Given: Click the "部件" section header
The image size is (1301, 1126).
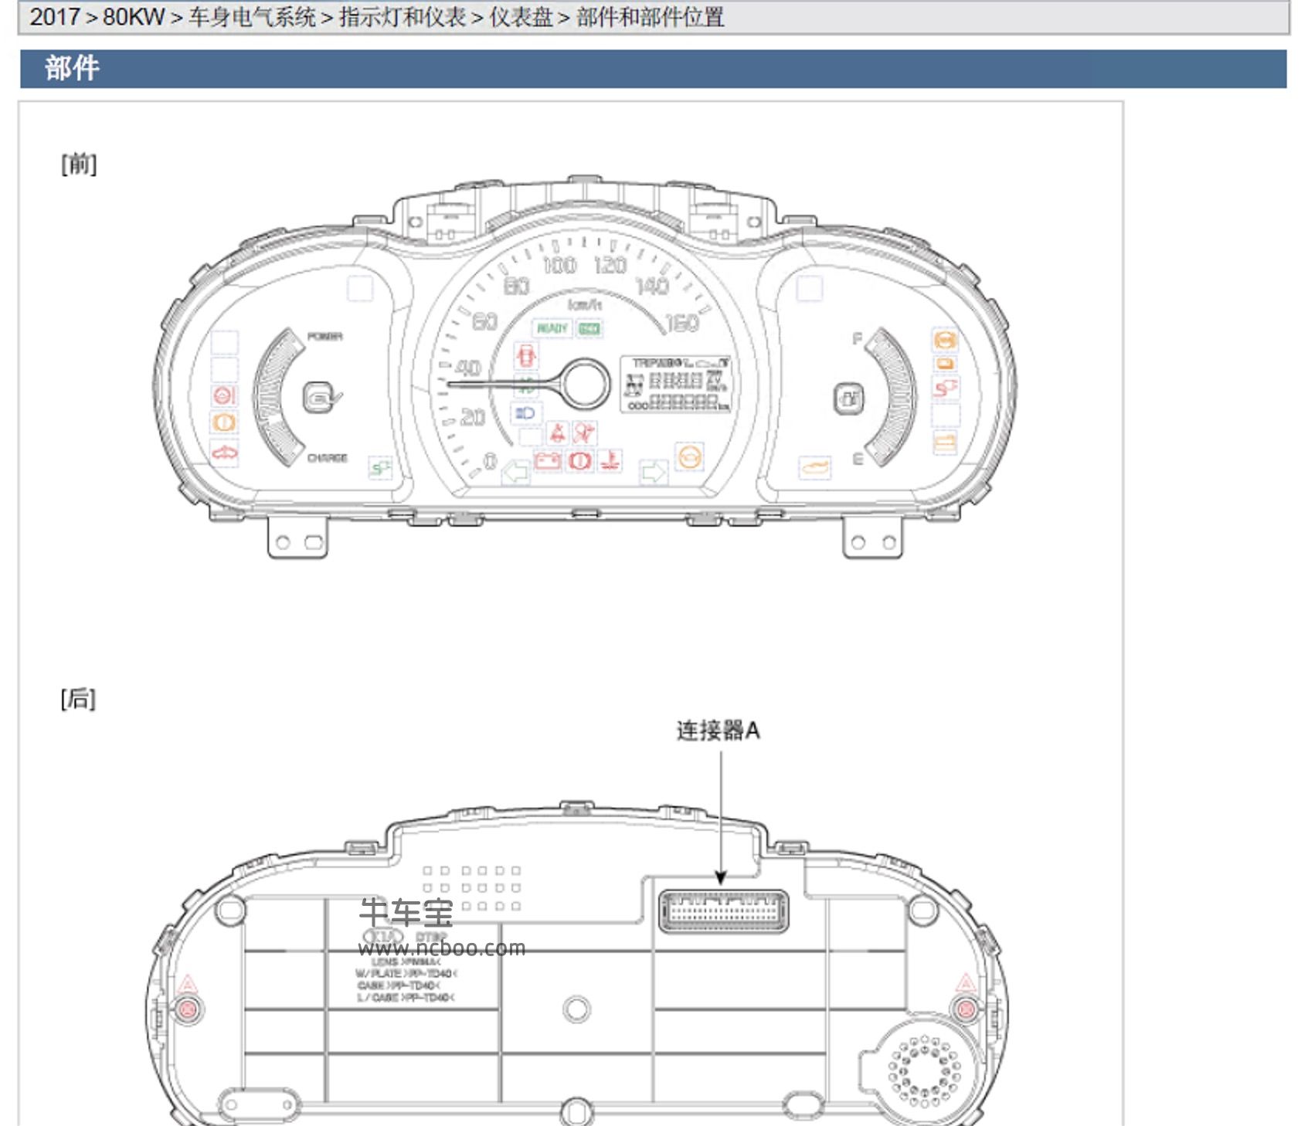Looking at the screenshot, I should pos(72,68).
